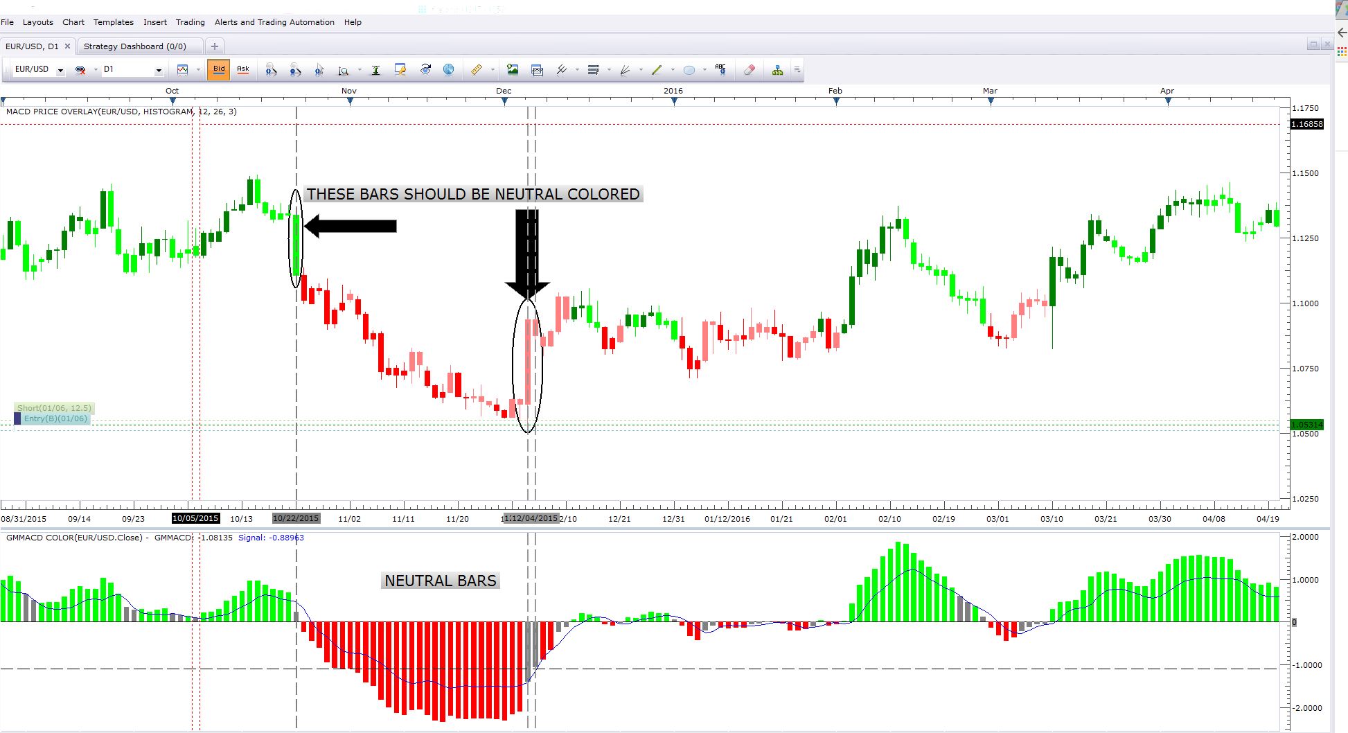Click the toolbar overflow options icon

tap(797, 69)
